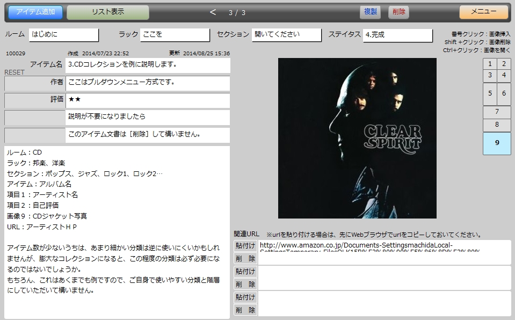This screenshot has height=320, width=515.
Task: Click hint text Ctrl+クリック：画像を開く
Action: (x=476, y=50)
